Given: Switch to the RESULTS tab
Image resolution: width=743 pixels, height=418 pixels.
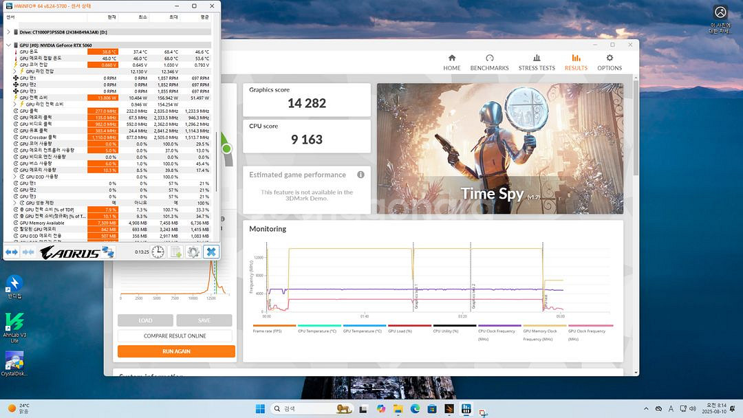Looking at the screenshot, I should [576, 63].
